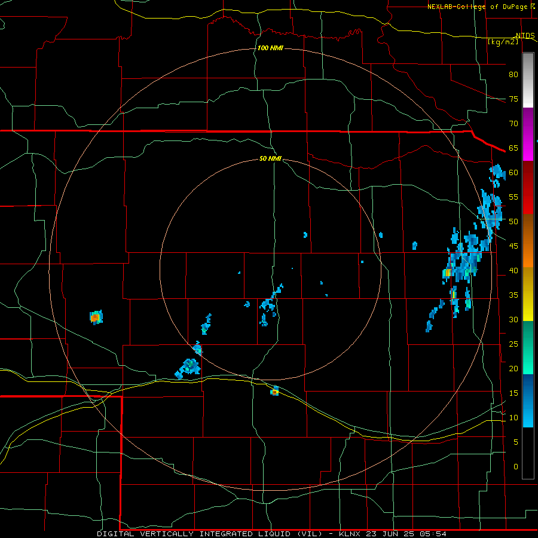Click the scale value 35
The height and width of the screenshot is (538, 538).
[513, 295]
